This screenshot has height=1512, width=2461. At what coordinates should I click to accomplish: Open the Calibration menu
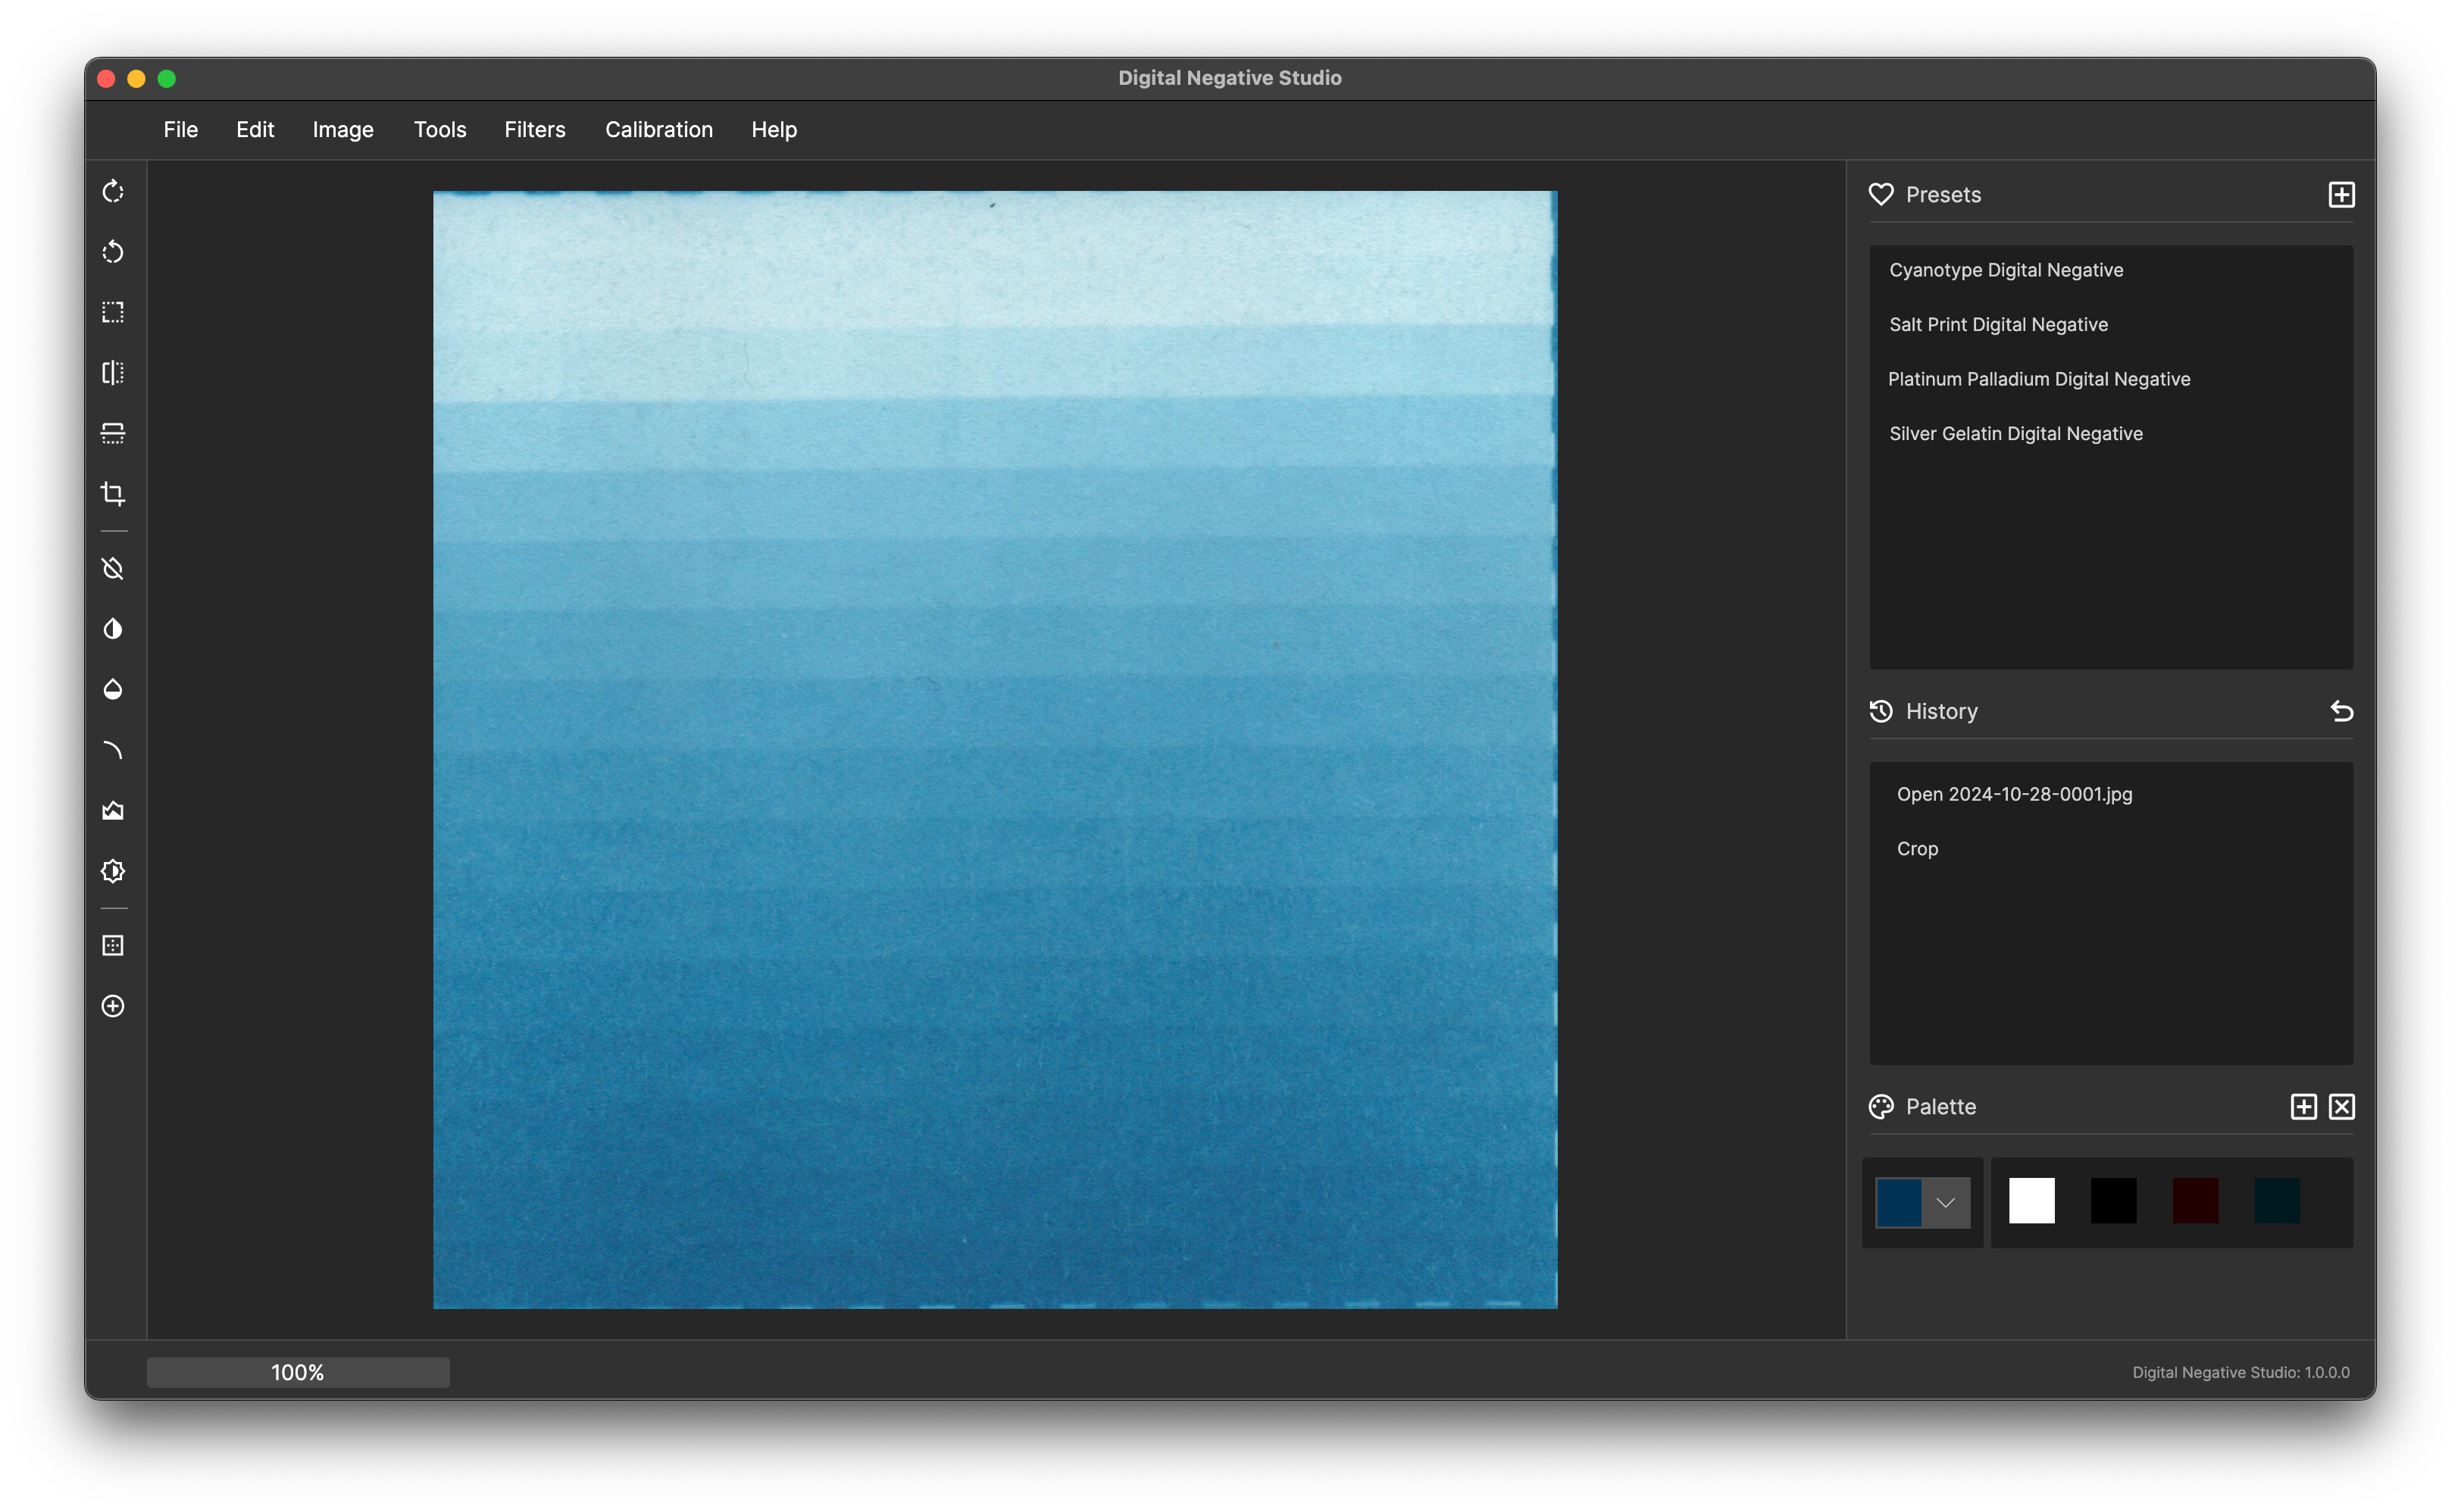coord(658,130)
